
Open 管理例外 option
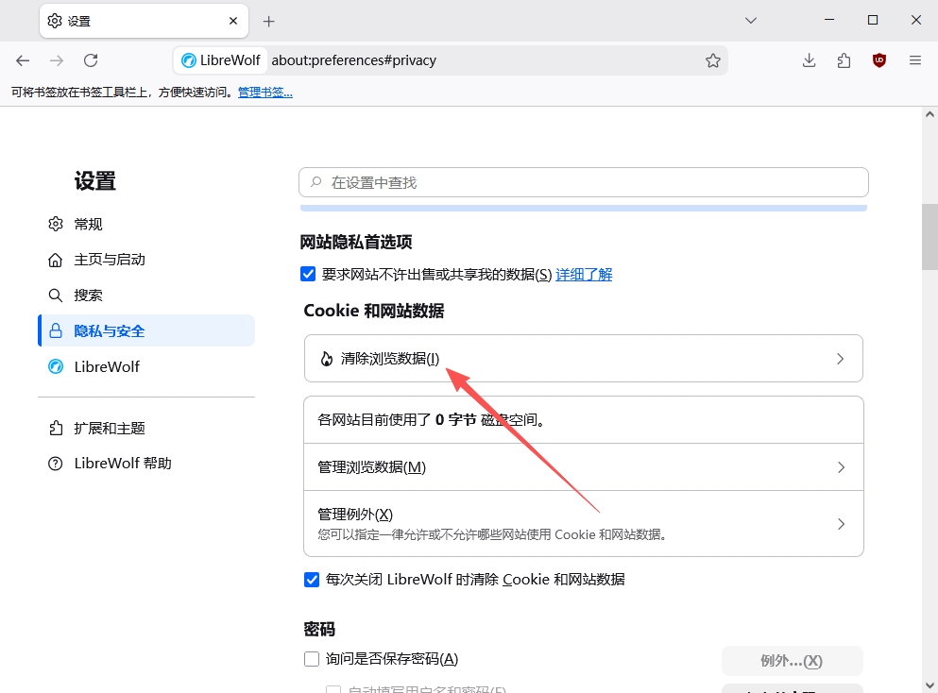coord(583,524)
